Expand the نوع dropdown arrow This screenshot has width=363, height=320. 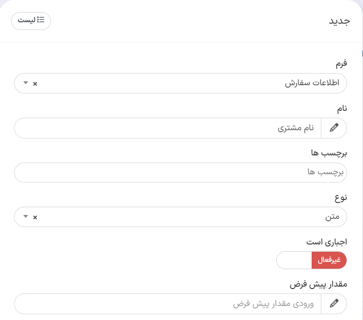coord(26,216)
